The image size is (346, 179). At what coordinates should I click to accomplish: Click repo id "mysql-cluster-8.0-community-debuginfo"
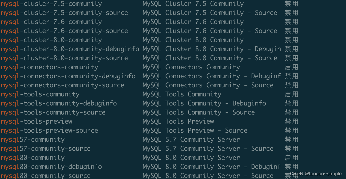(70, 49)
